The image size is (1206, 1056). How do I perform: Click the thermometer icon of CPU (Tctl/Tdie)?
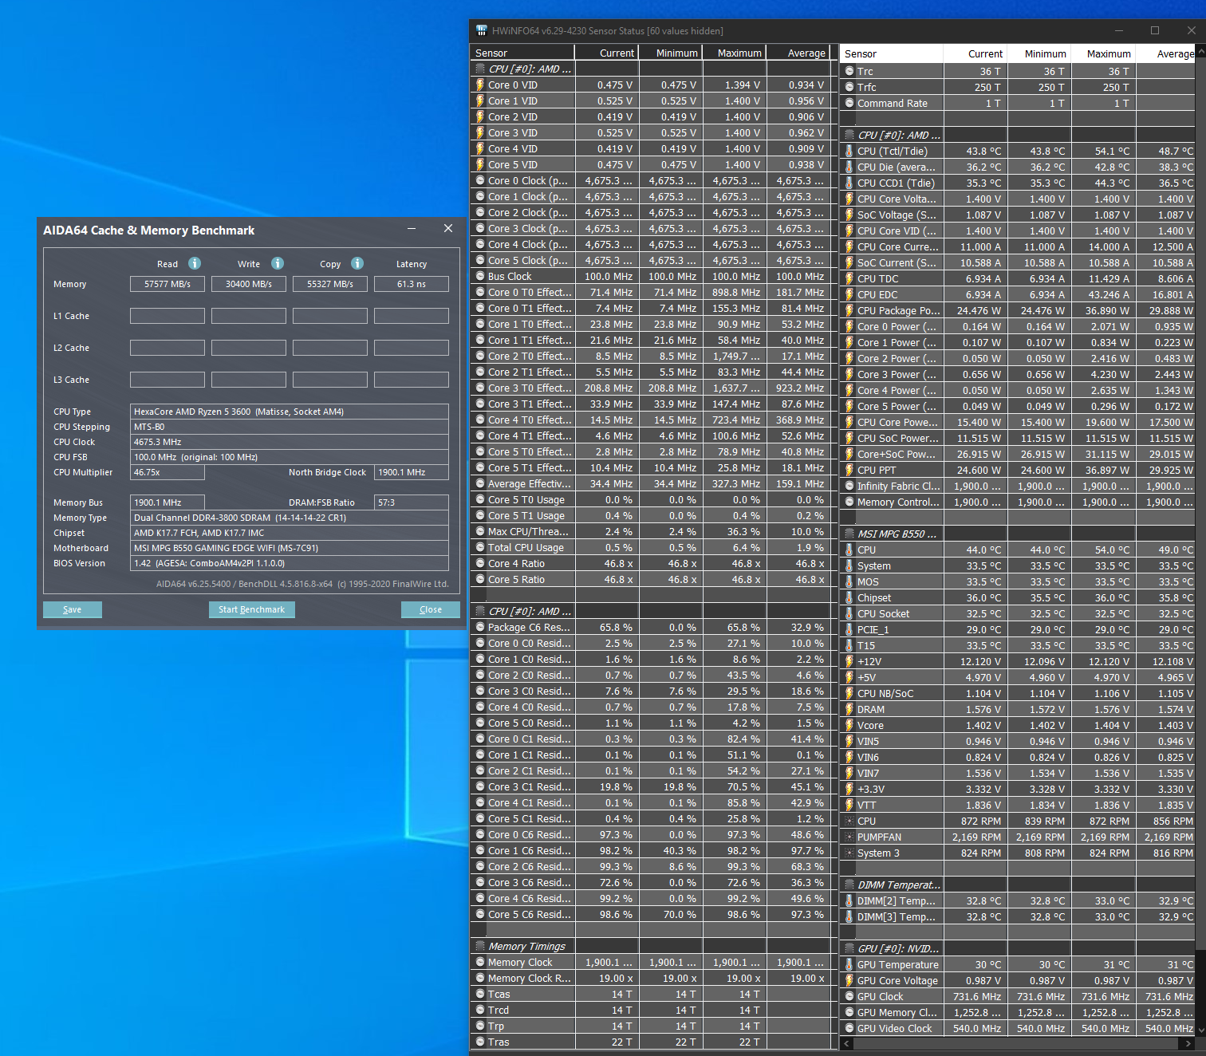849,151
